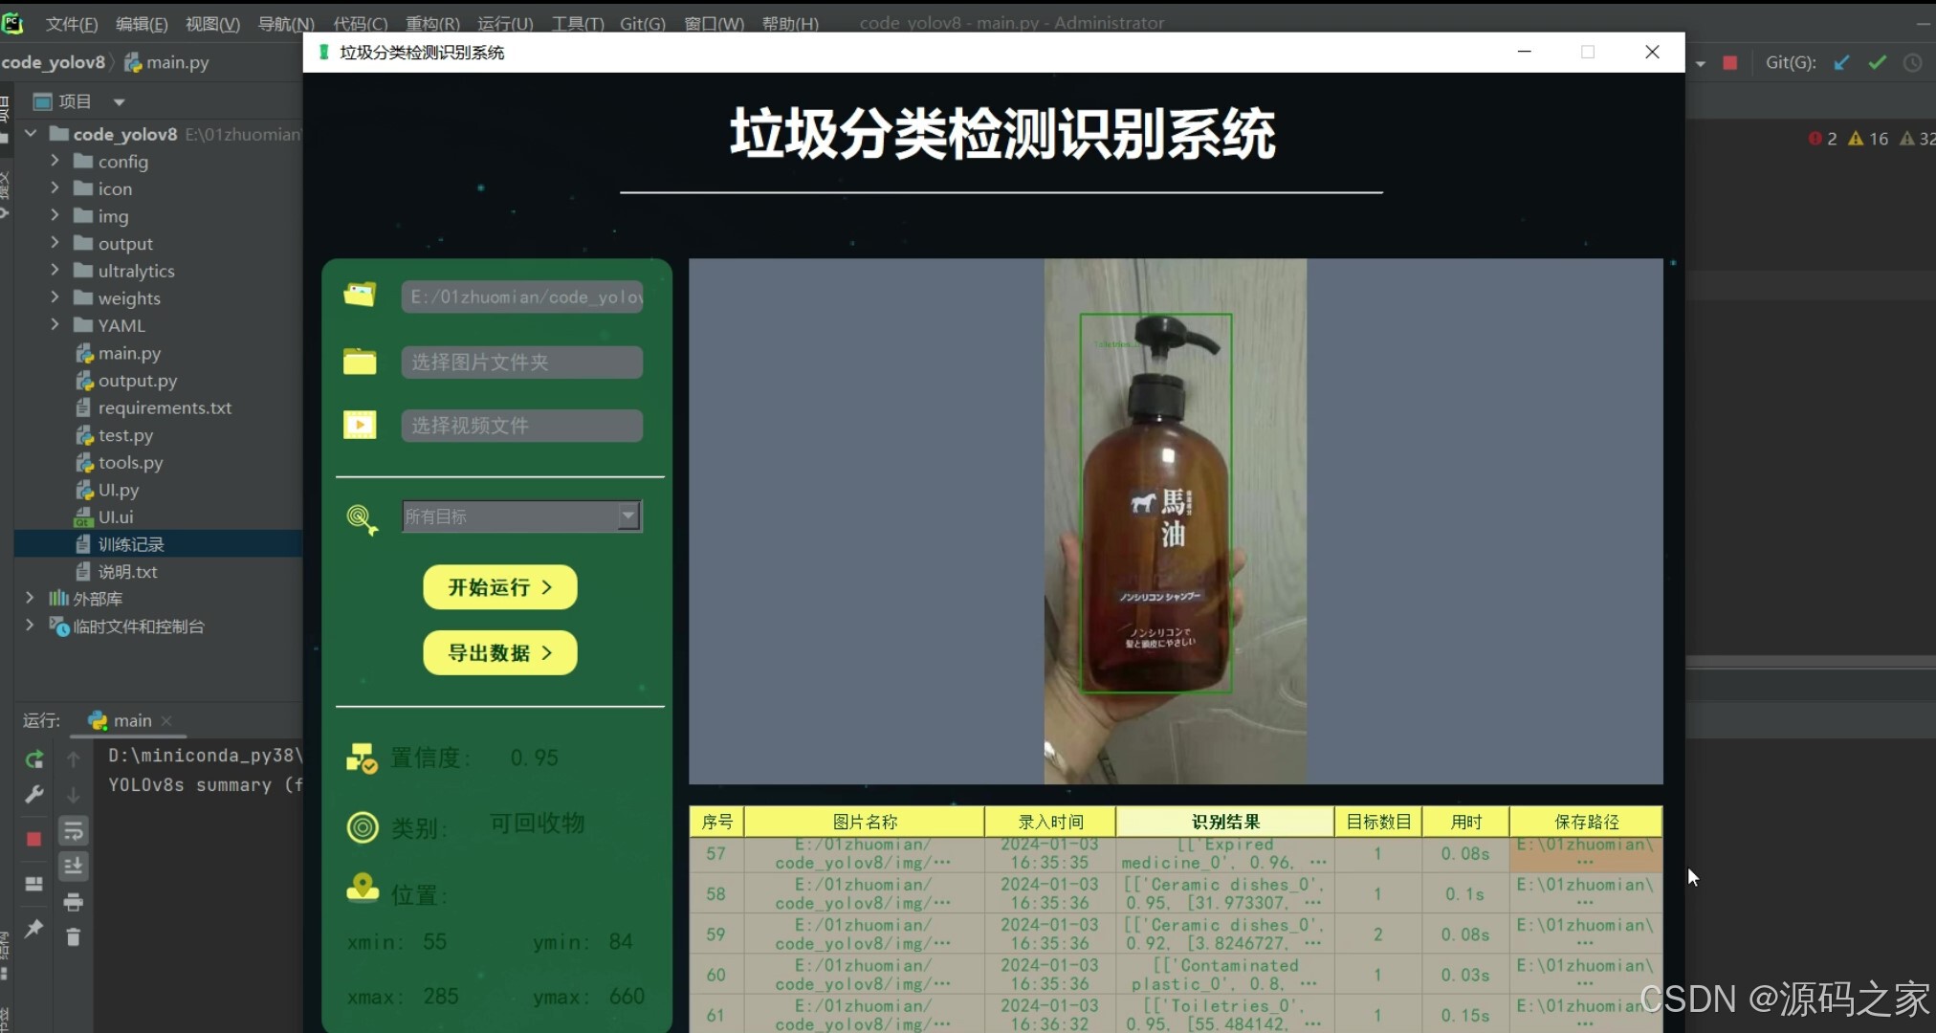Stop the running process in Run panel

click(33, 839)
